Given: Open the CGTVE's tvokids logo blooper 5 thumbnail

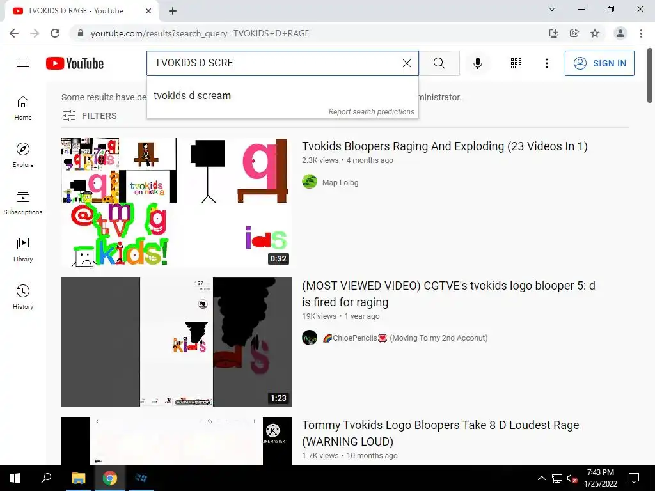Looking at the screenshot, I should [177, 342].
